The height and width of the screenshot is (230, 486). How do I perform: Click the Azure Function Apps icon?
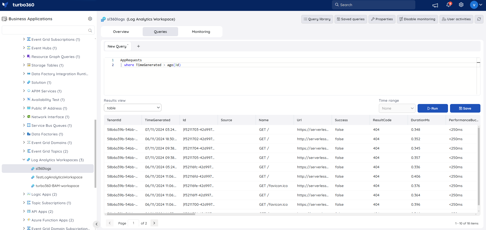coord(29,220)
